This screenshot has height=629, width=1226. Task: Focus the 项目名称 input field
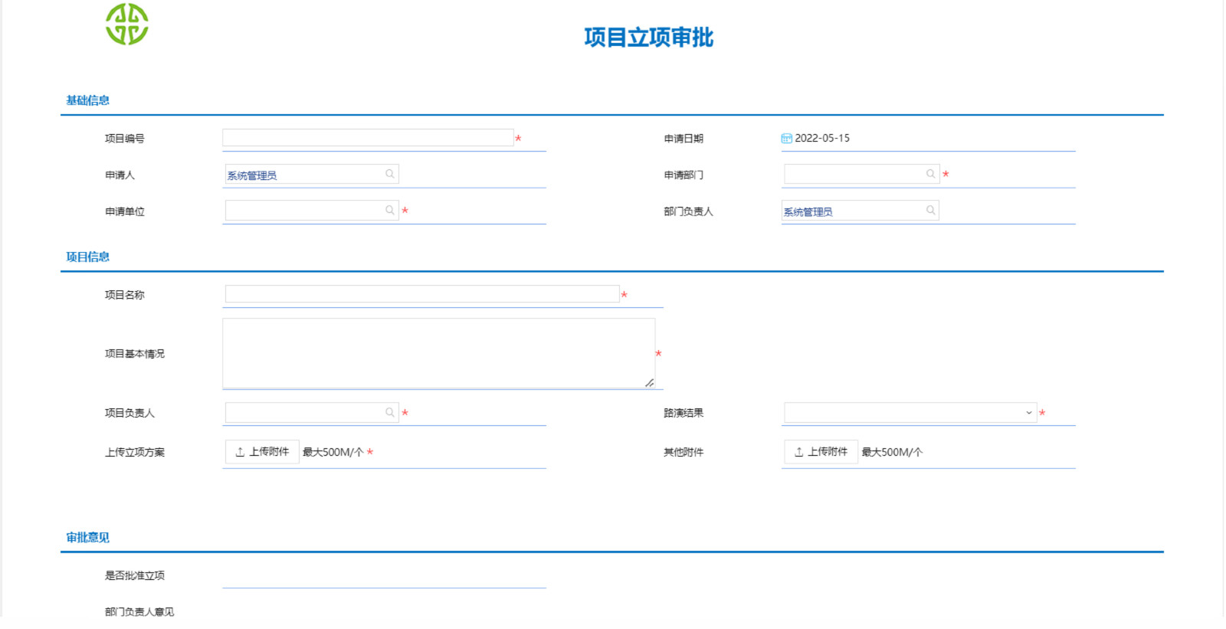coord(422,294)
